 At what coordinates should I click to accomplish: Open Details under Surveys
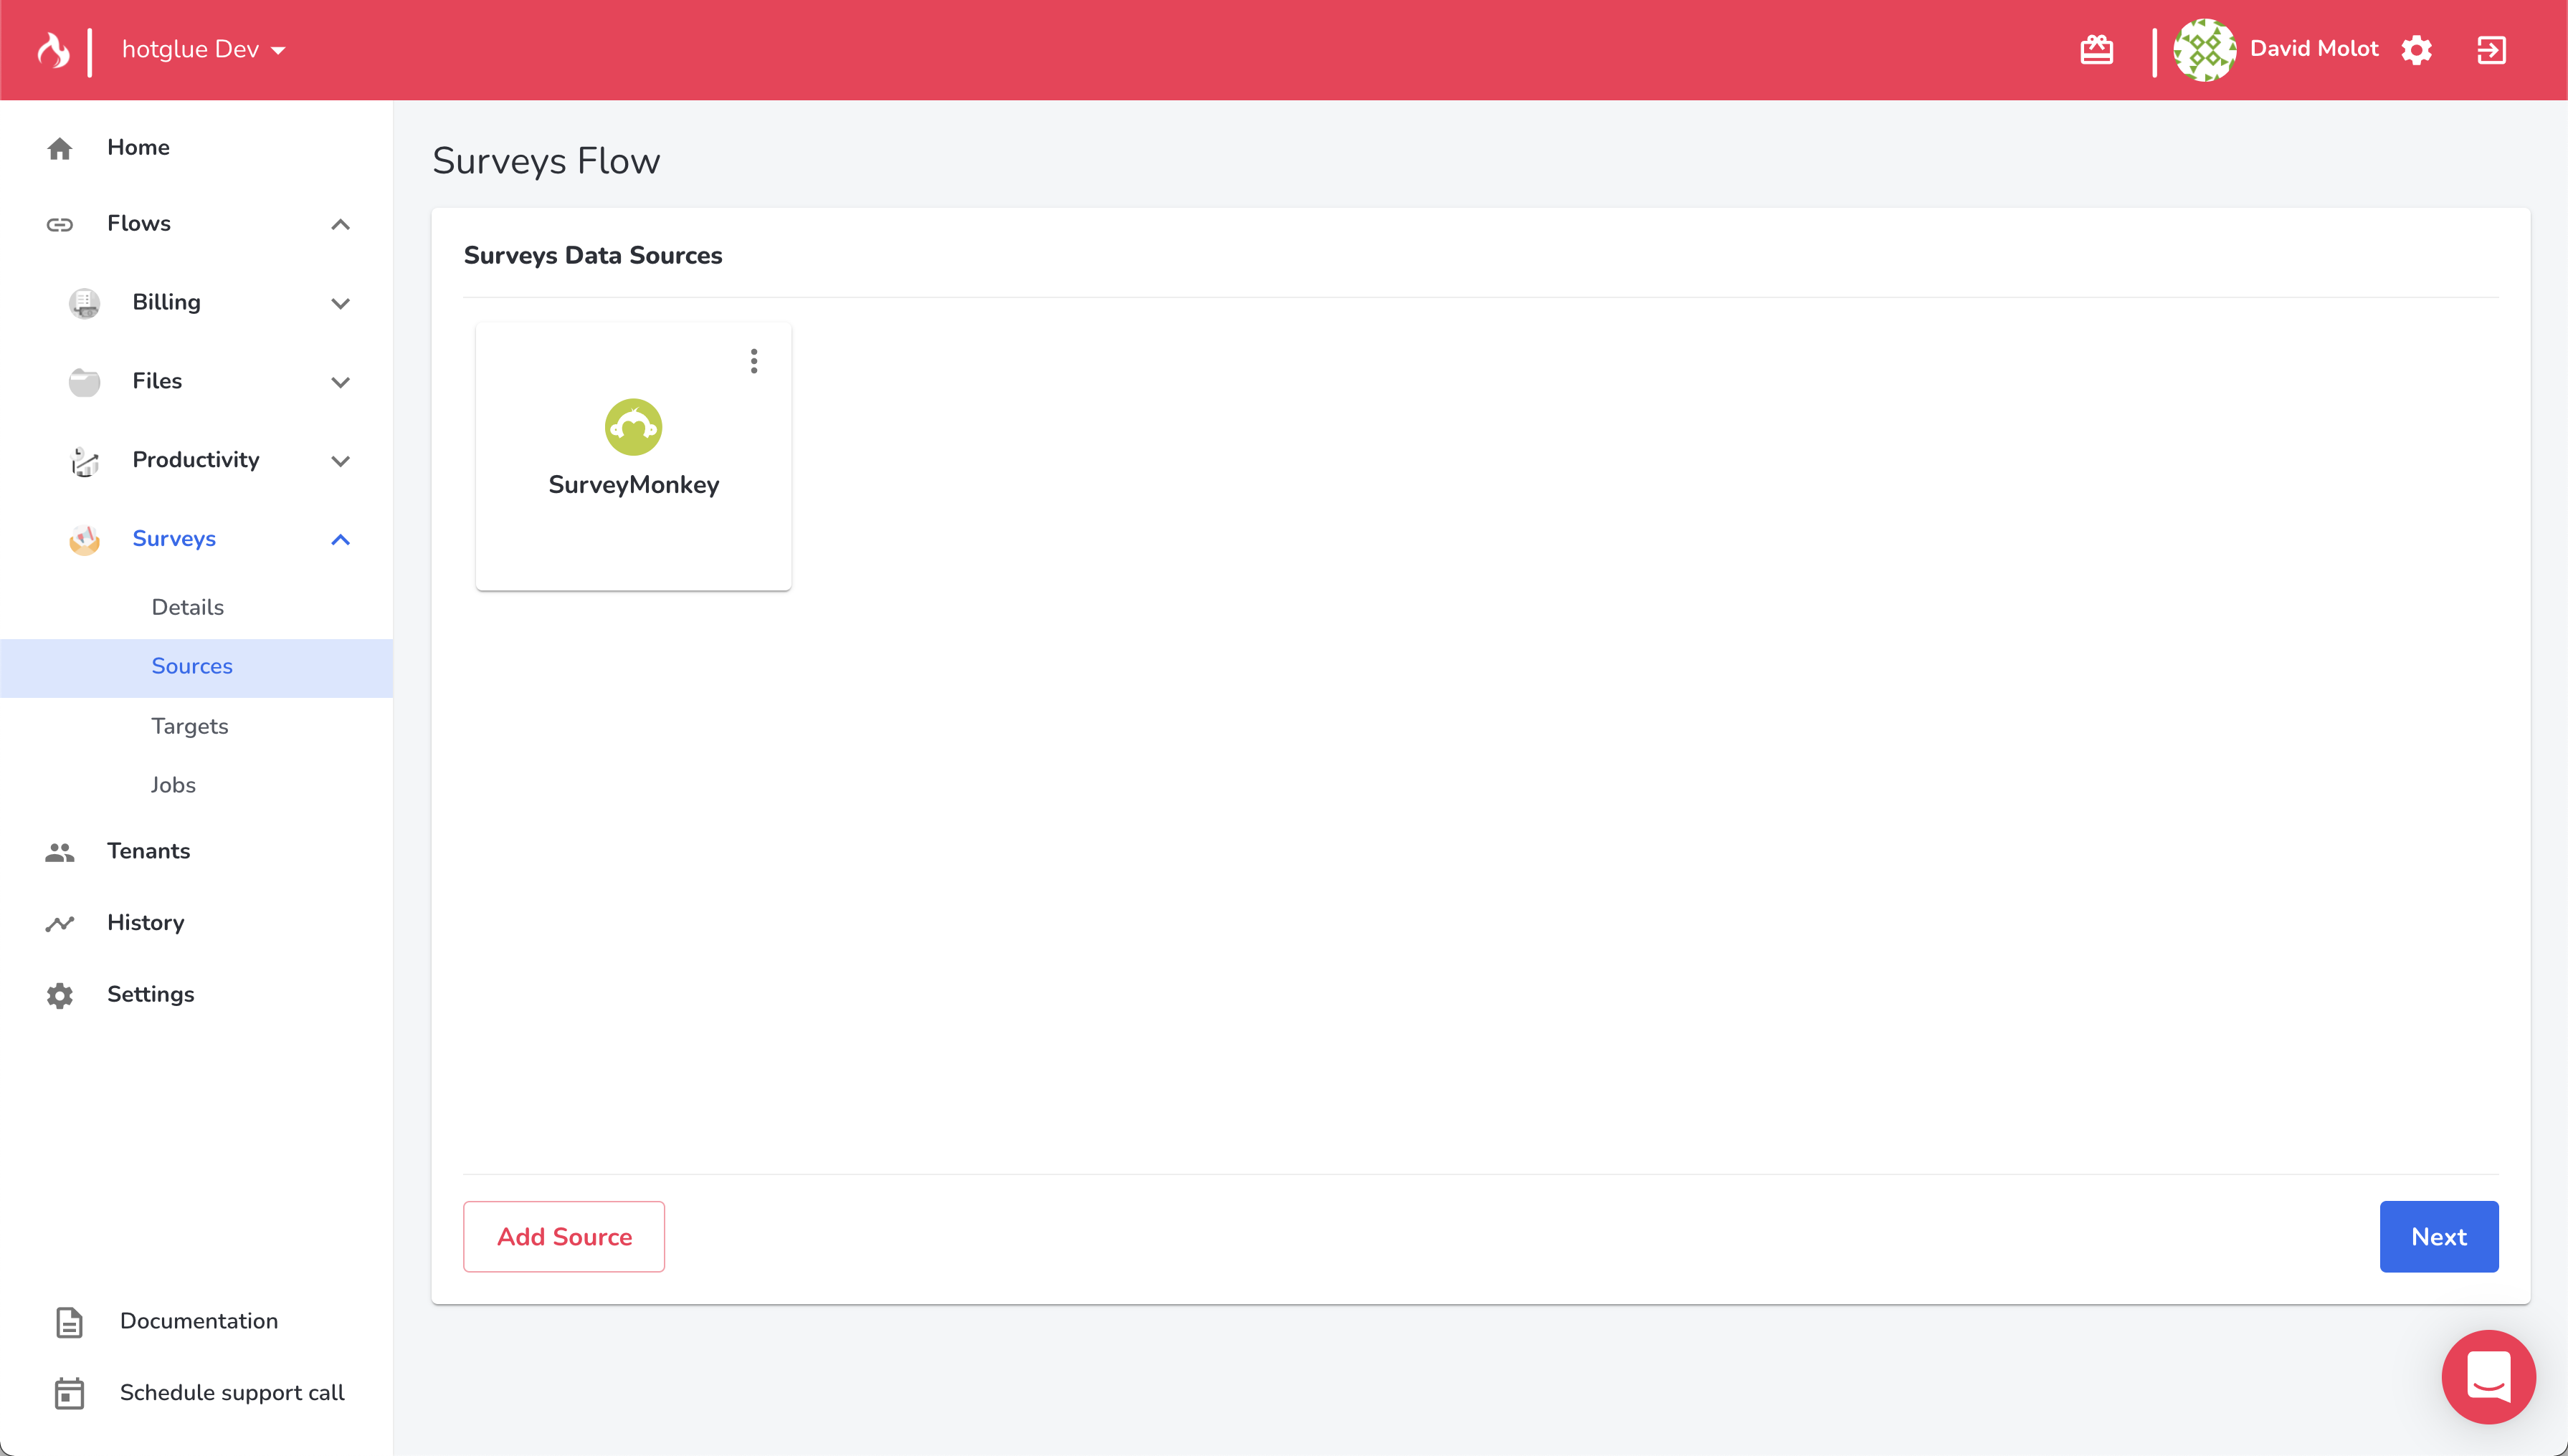point(187,607)
